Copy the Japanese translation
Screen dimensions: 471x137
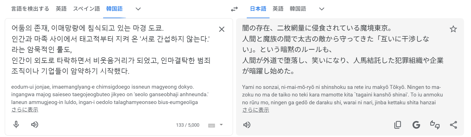[397, 125]
